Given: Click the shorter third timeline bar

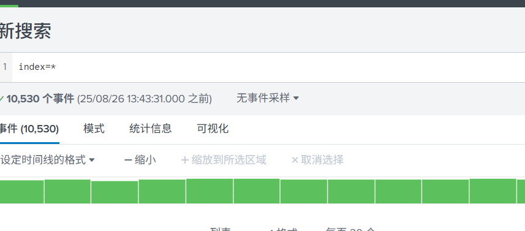Looking at the screenshot, I should point(115,192).
